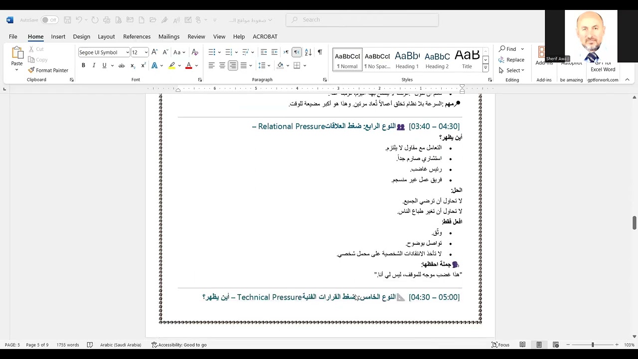The image size is (638, 359).
Task: Toggle the AutoSave switch
Action: (x=49, y=20)
